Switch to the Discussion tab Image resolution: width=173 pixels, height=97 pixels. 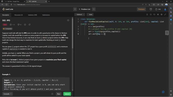18,15
